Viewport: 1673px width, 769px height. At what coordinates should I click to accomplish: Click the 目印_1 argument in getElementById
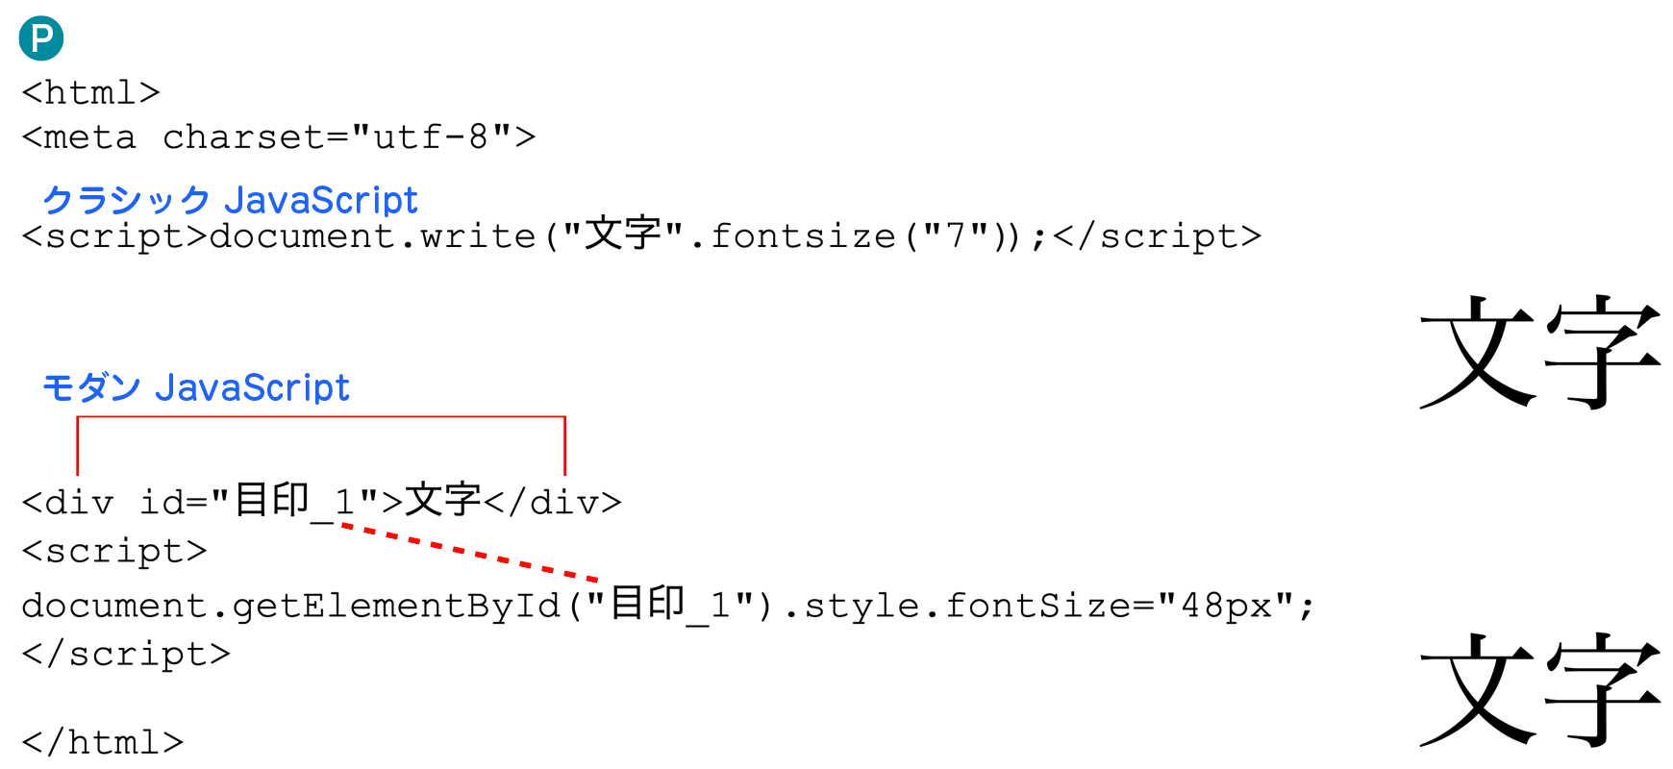point(670,605)
